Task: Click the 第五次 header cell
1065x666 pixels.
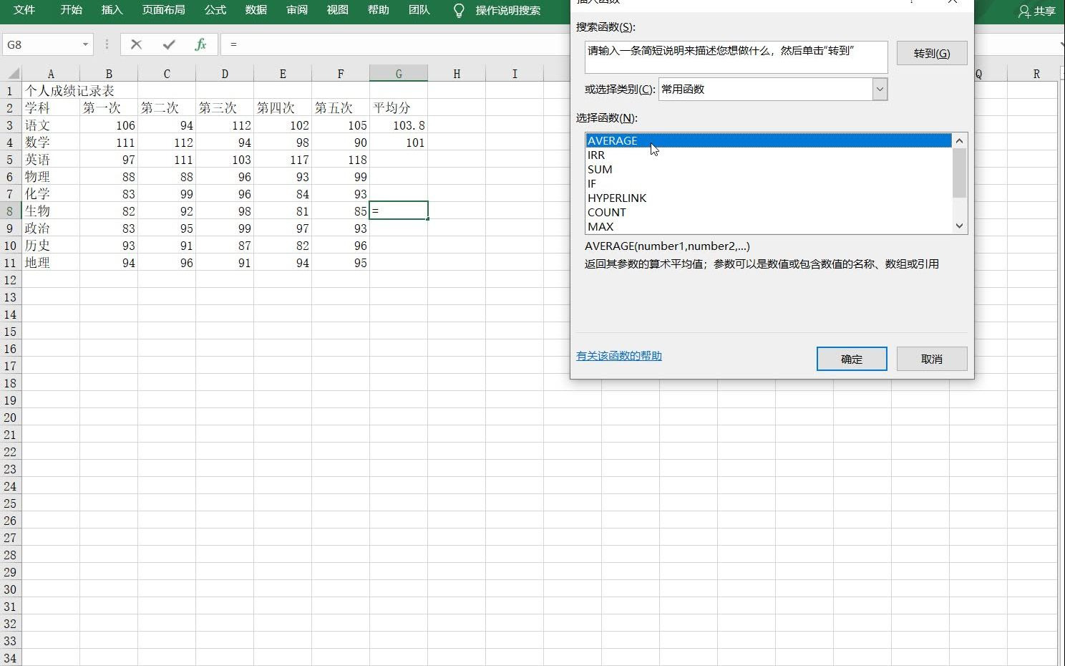Action: pyautogui.click(x=341, y=108)
